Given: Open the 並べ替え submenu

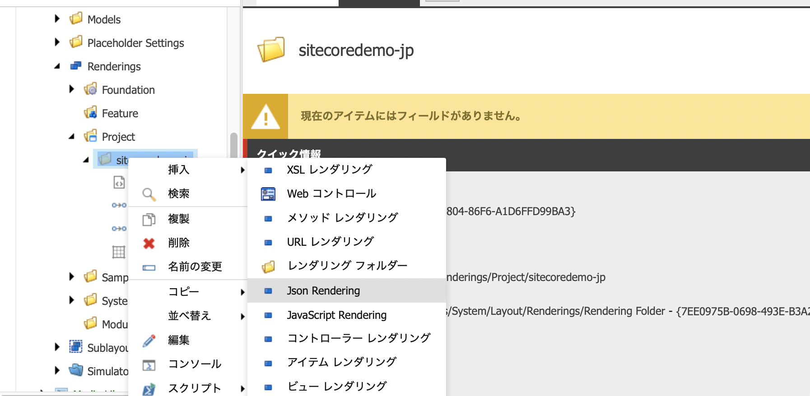Looking at the screenshot, I should 188,316.
